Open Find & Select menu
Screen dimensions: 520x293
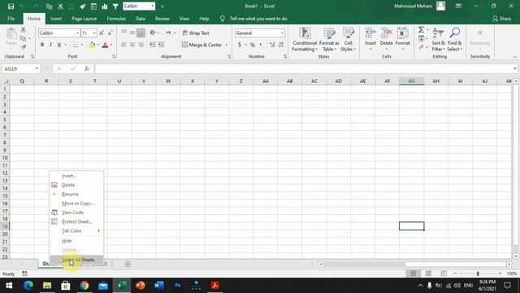click(454, 39)
